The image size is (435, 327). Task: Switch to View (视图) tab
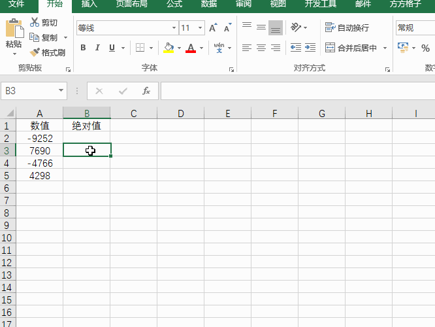278,4
